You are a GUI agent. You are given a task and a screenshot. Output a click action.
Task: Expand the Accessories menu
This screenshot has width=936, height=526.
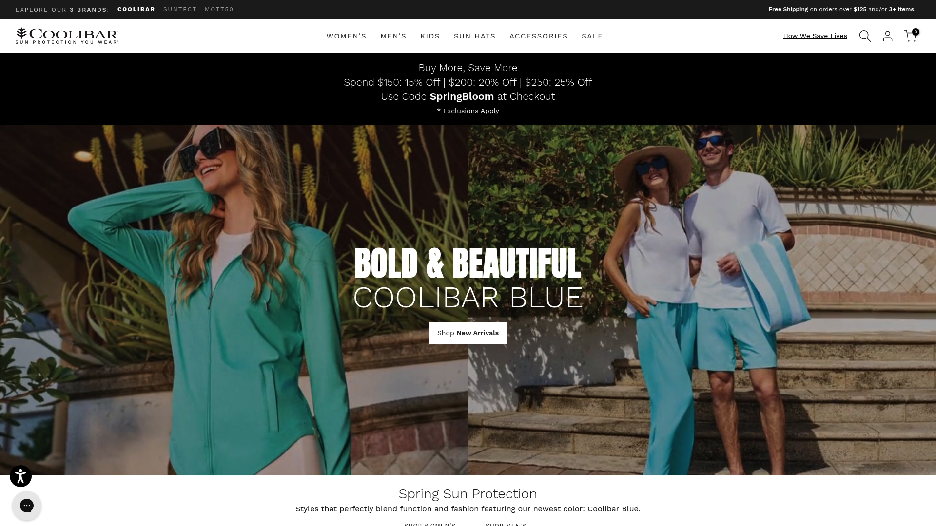coord(538,36)
